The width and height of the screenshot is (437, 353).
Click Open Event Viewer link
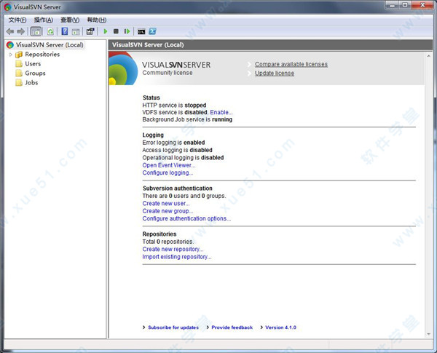[x=169, y=165]
